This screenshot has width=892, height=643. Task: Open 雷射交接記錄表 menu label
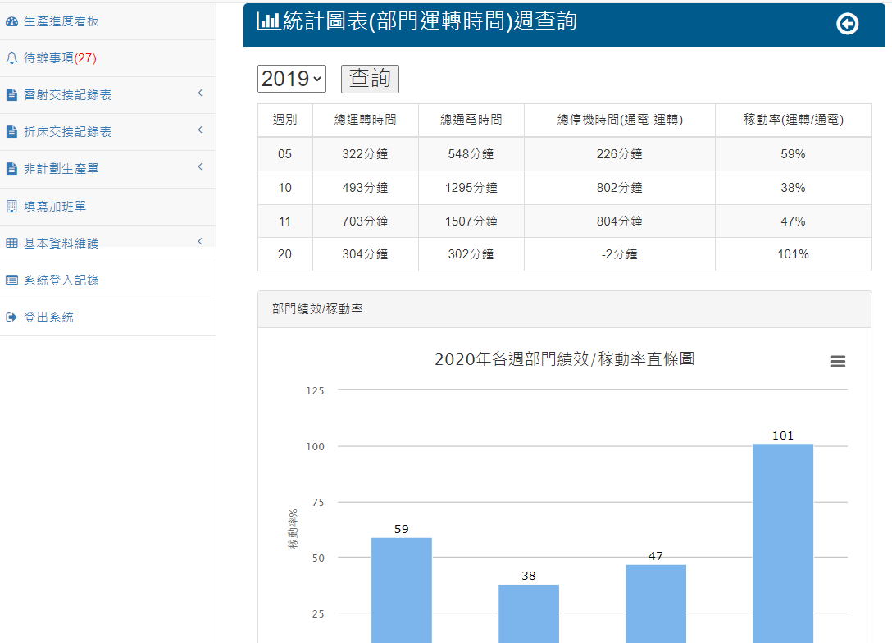coord(68,95)
